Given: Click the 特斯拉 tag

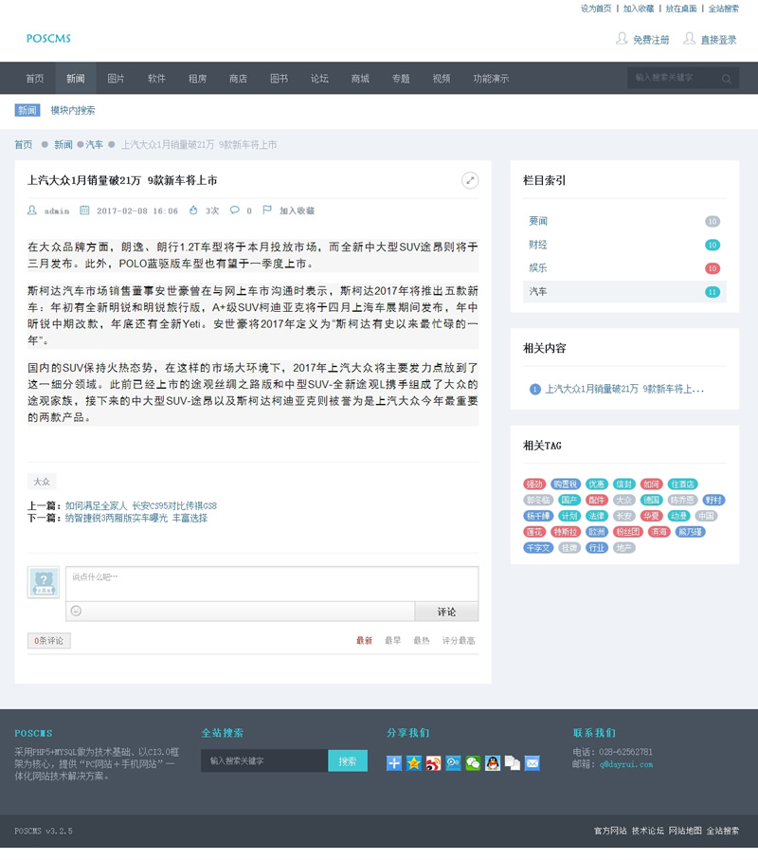Looking at the screenshot, I should 566,532.
